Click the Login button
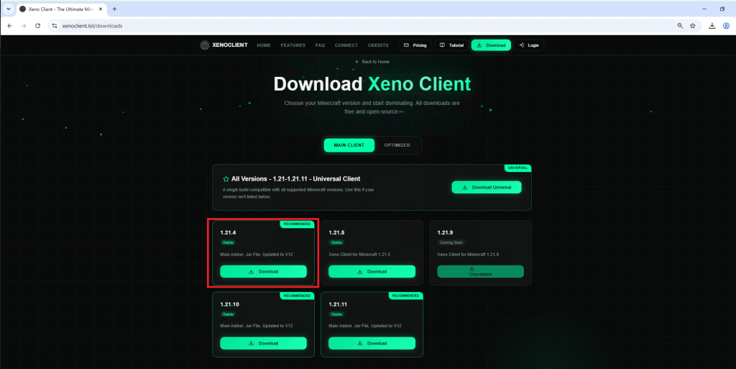736x369 pixels. (529, 45)
